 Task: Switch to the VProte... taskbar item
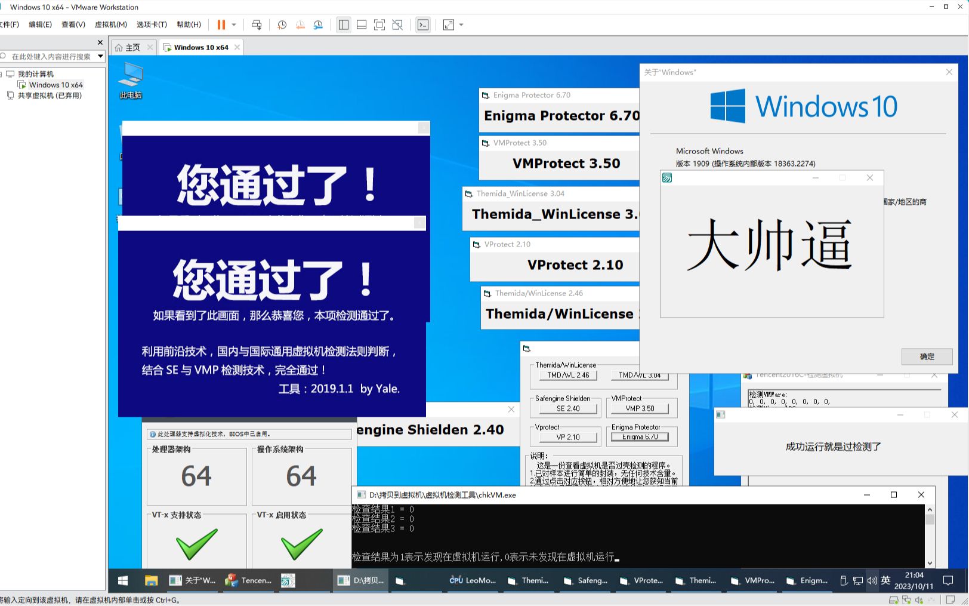pyautogui.click(x=641, y=580)
